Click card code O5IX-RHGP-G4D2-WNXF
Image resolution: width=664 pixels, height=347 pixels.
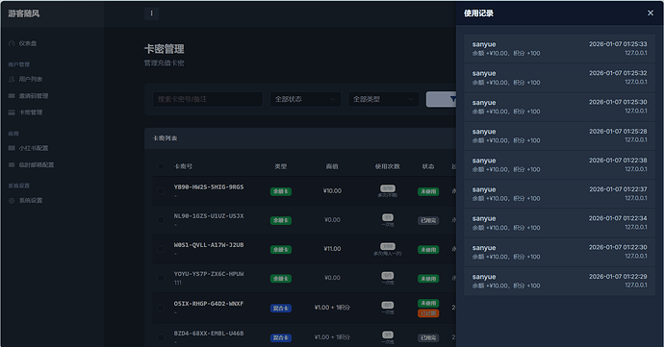209,304
